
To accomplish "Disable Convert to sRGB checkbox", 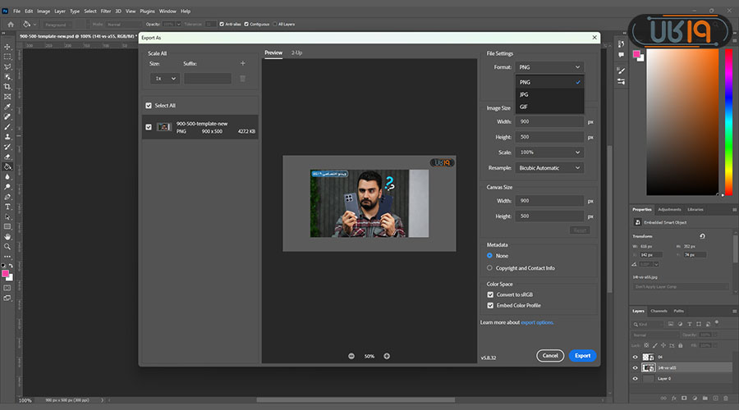I will (490, 294).
